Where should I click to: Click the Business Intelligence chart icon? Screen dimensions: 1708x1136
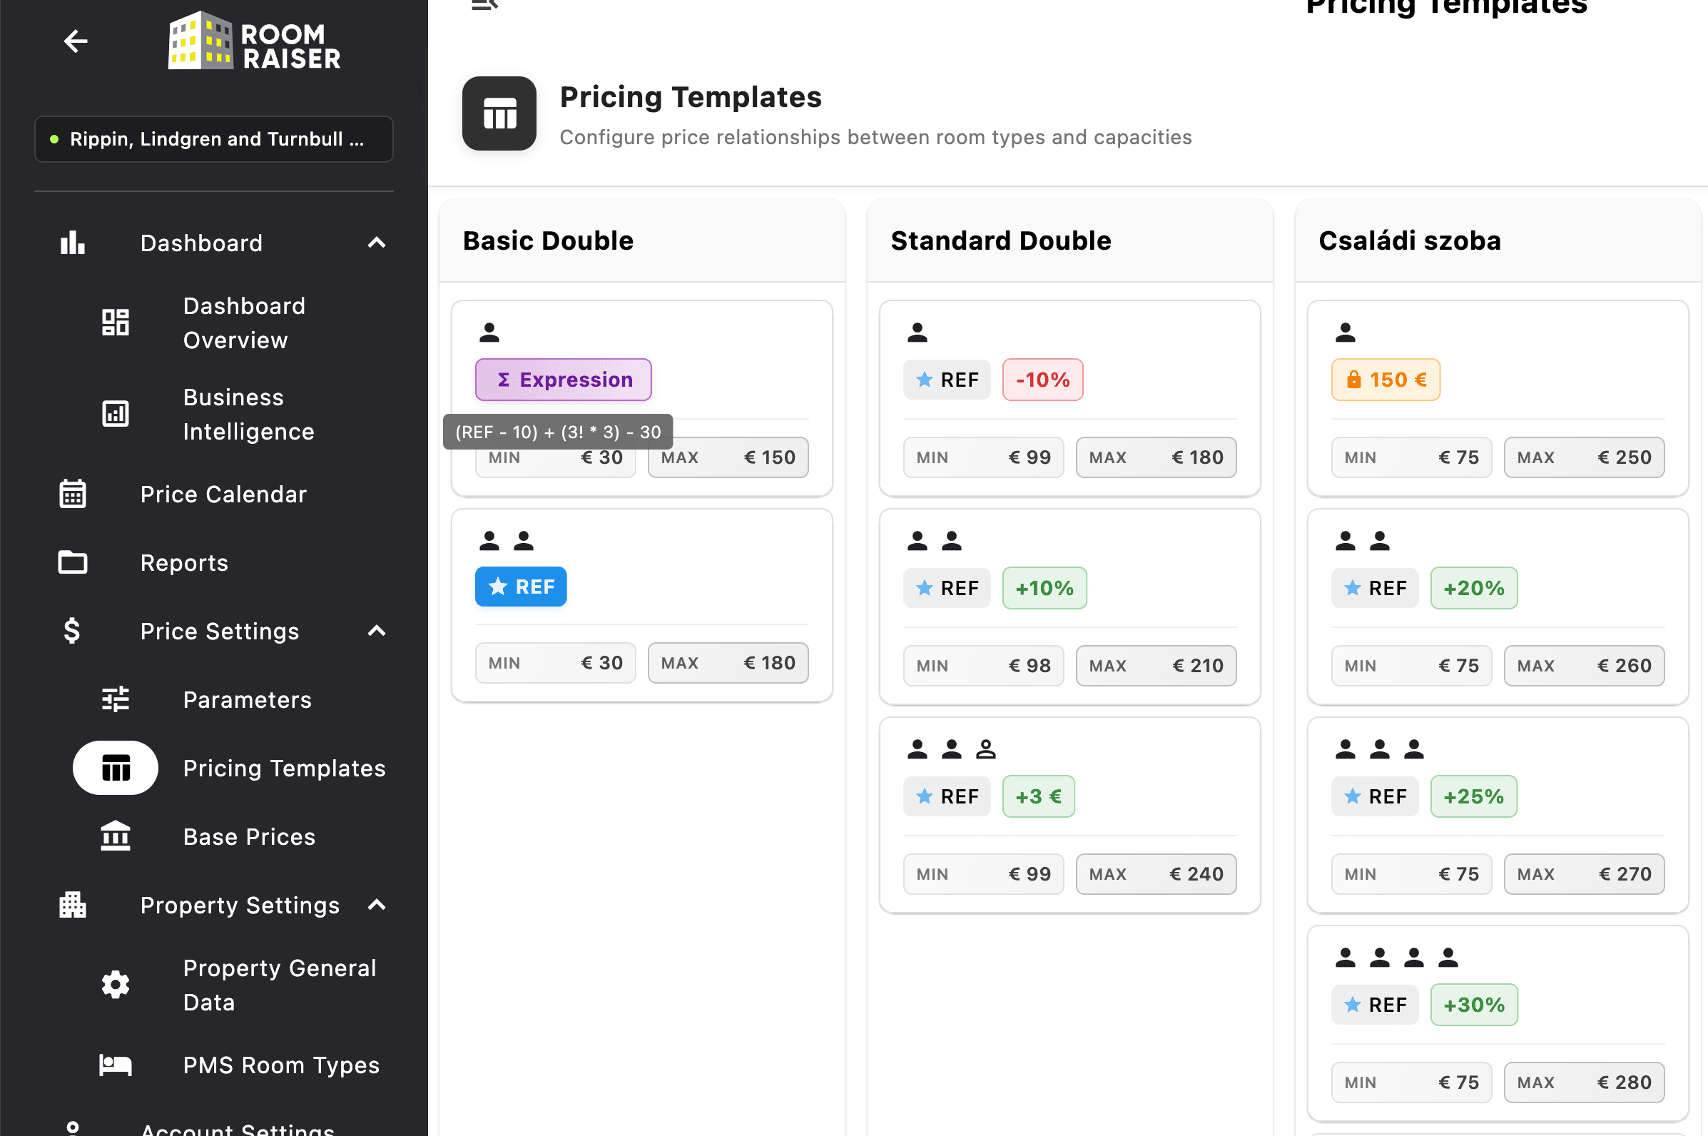[x=115, y=414]
